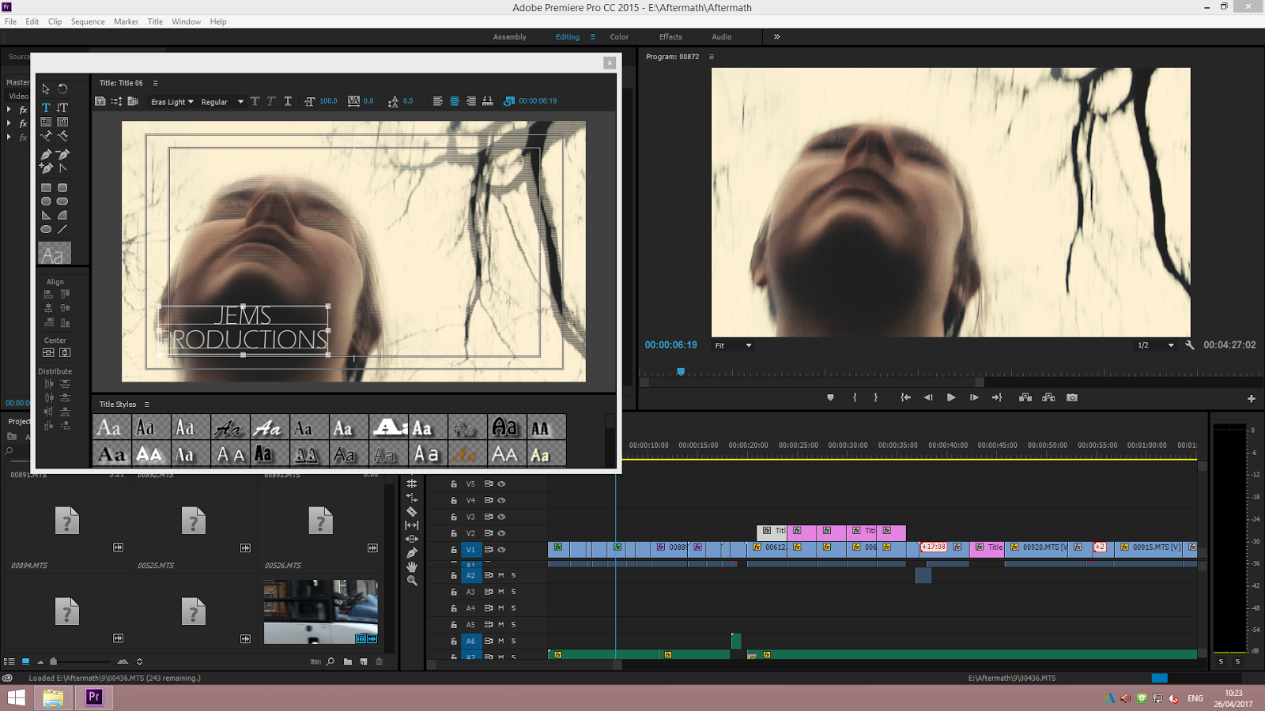Open the File menu
This screenshot has width=1265, height=711.
click(x=11, y=21)
